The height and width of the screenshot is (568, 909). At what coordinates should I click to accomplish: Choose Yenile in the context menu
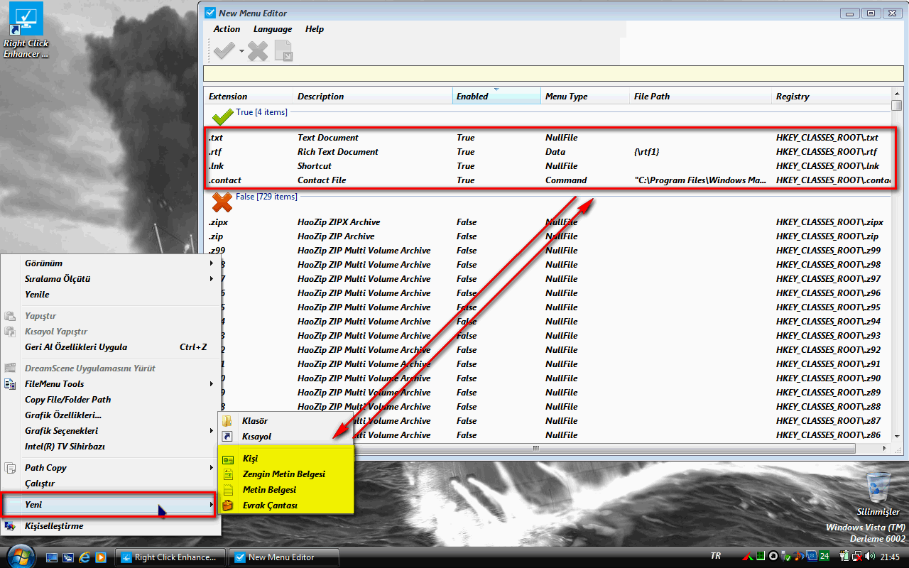pyautogui.click(x=110, y=295)
